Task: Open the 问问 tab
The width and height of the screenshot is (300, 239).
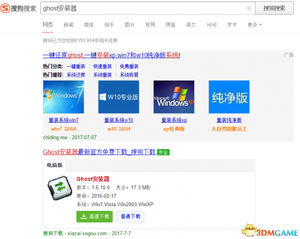Action: pos(211,25)
